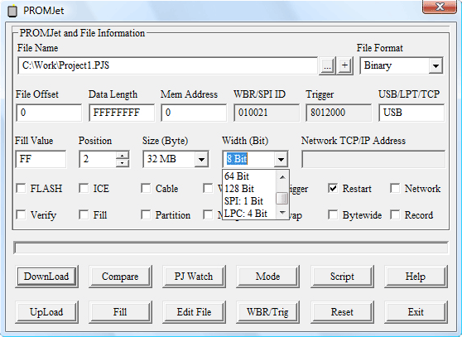Click the Position value field
The image size is (462, 337).
98,159
